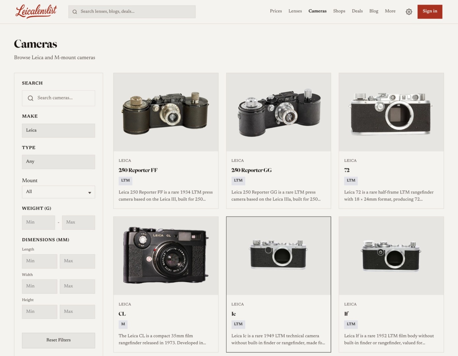Open the CL title link
Viewport: 458px width, 356px height.
[x=122, y=314]
